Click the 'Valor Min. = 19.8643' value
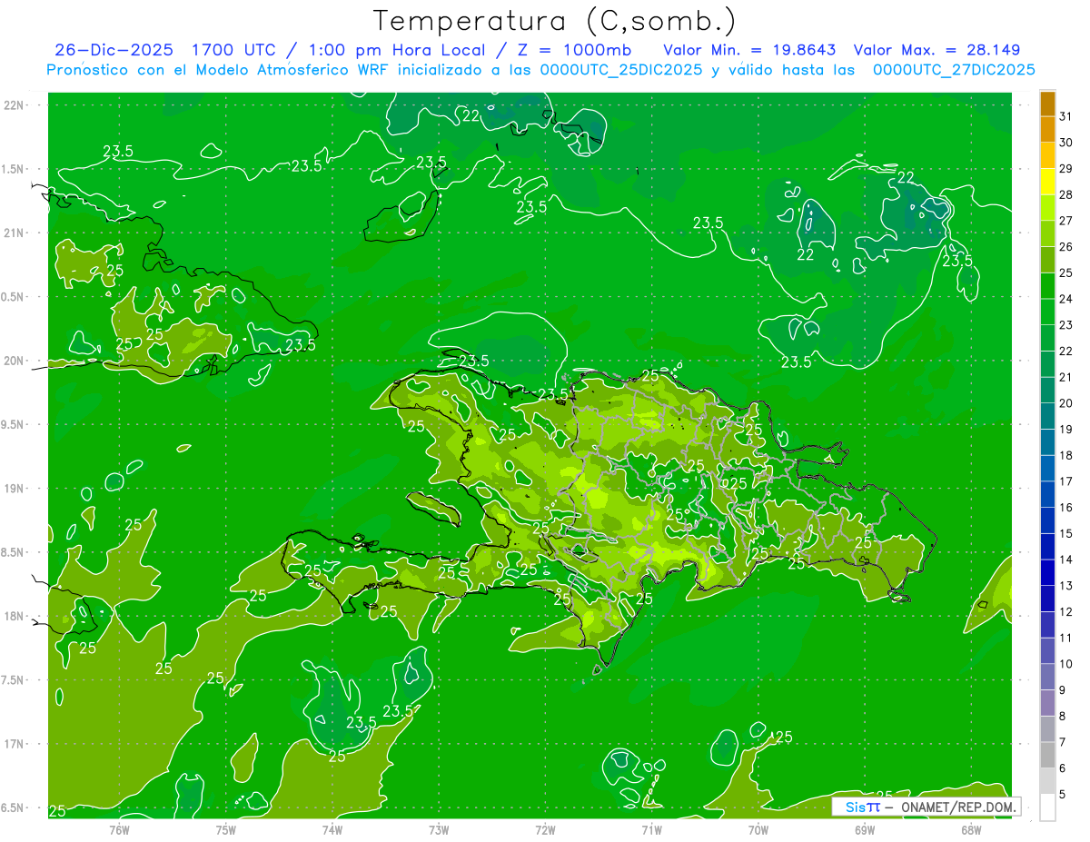This screenshot has height=842, width=1090. pyautogui.click(x=749, y=50)
